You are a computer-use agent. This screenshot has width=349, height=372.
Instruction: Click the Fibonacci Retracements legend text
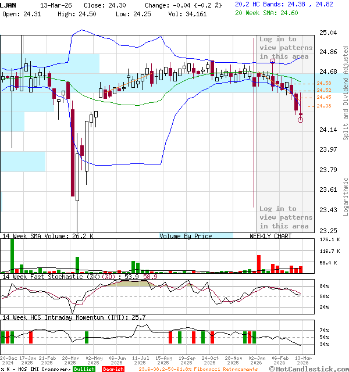198,369
